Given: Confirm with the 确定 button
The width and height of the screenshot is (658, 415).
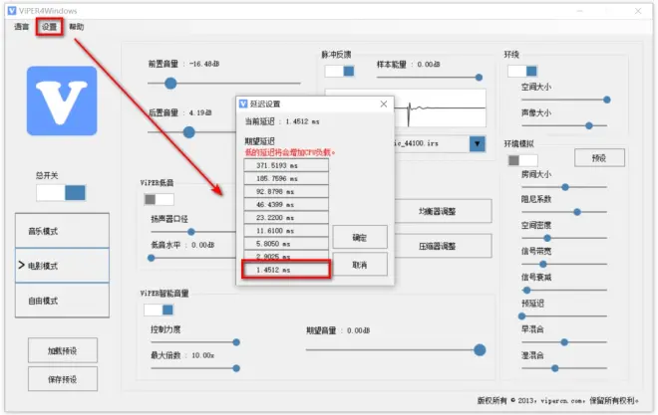Looking at the screenshot, I should coord(360,238).
